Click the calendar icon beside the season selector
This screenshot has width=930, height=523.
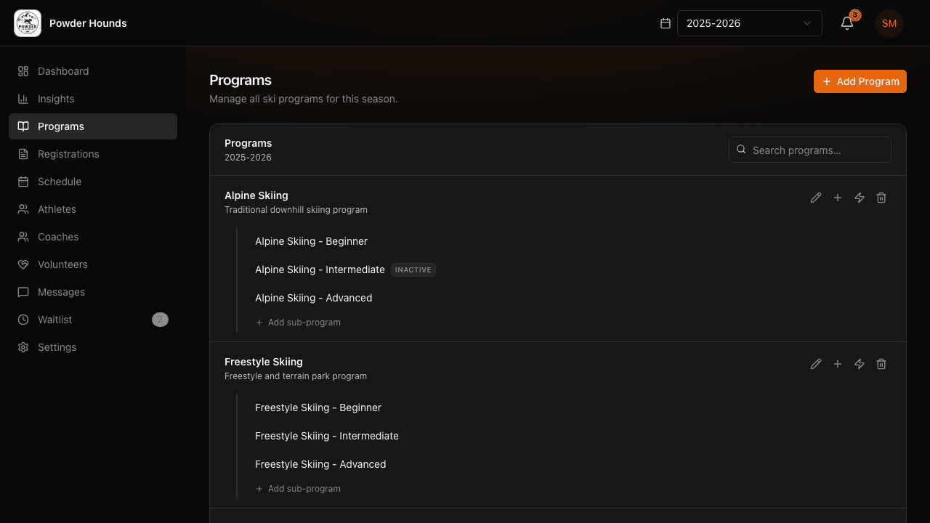point(665,23)
